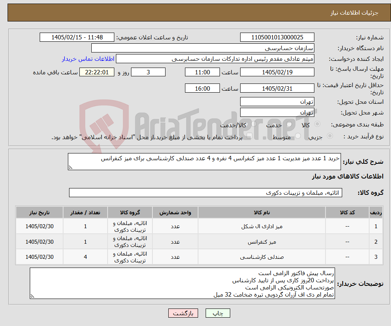Select the کالا/خدمت radio button
Screen dimensions: 391x326
click(254, 124)
